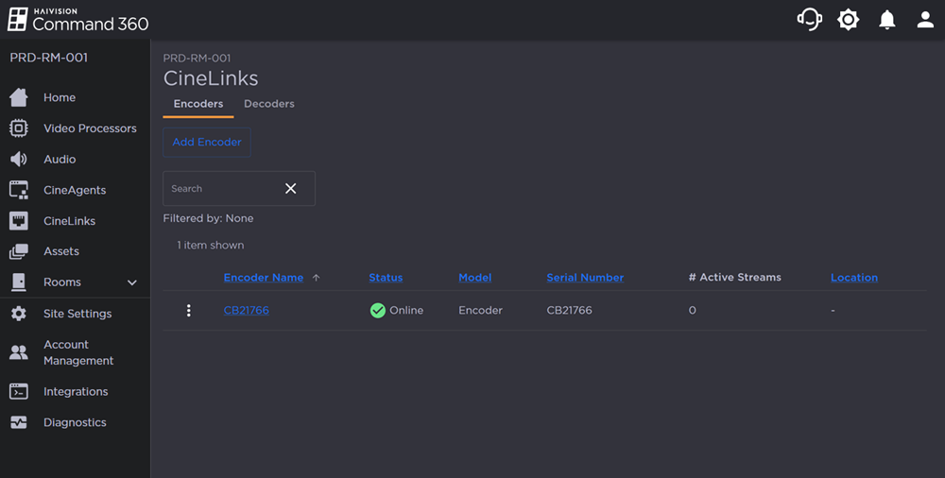Click the Diagnostics pulse icon

pos(19,422)
